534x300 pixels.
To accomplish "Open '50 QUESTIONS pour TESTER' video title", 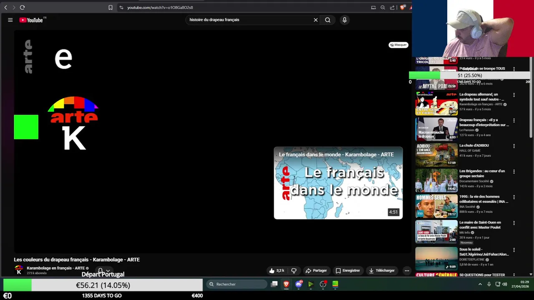I will 482,275.
